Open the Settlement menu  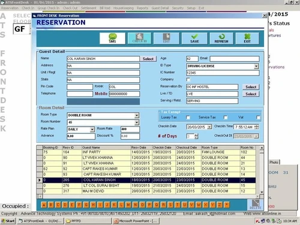pos(89,8)
